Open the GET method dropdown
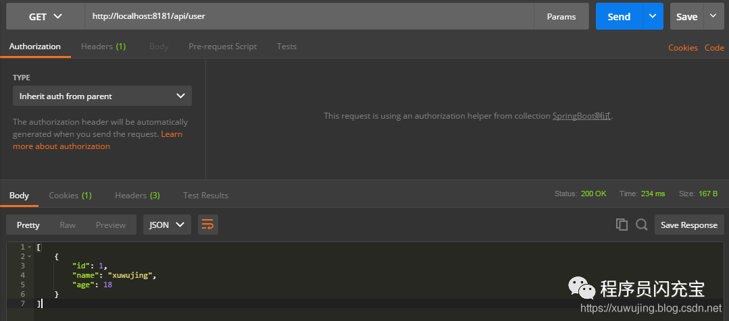Viewport: 729px width, 321px height. [x=45, y=17]
